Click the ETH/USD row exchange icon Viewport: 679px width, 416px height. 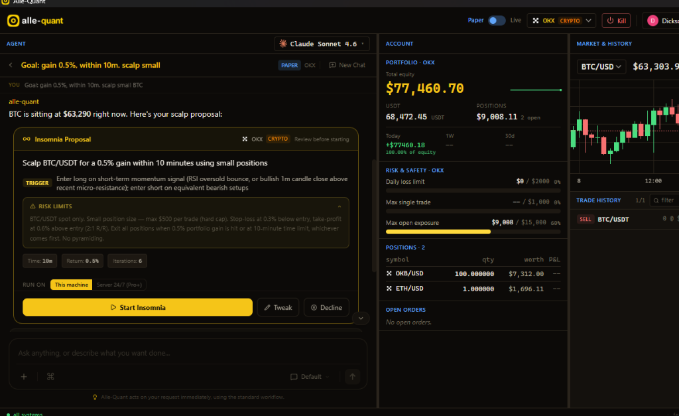389,289
